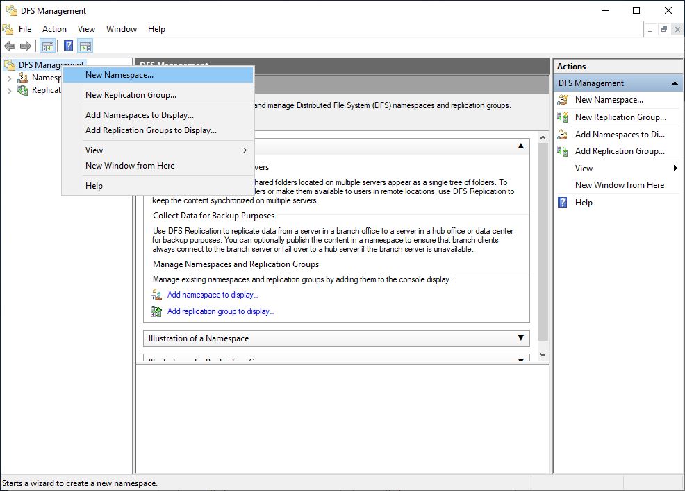
Task: Click Help text in the Actions pane
Action: (x=584, y=203)
